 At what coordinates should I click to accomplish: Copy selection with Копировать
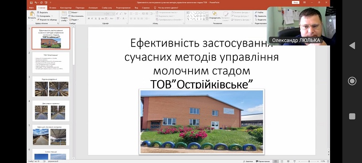pos(43,16)
